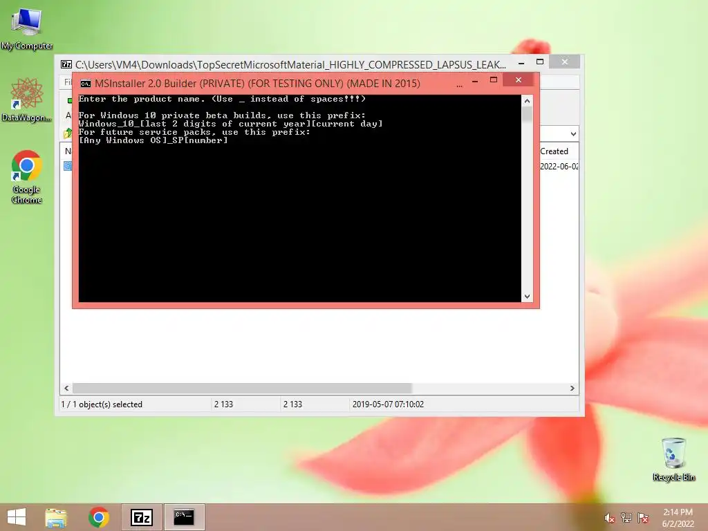Screen dimensions: 708x531
Task: Click the console vertical scrollbar thumb
Action: 527,114
